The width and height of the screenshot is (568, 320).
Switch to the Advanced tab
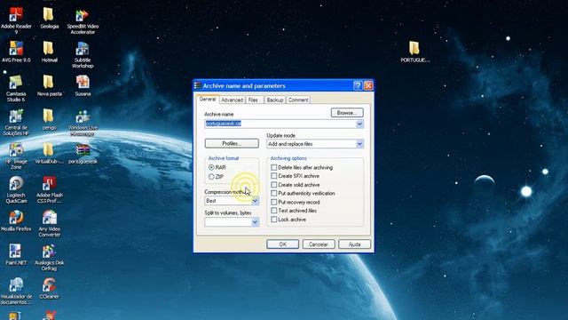pyautogui.click(x=232, y=100)
